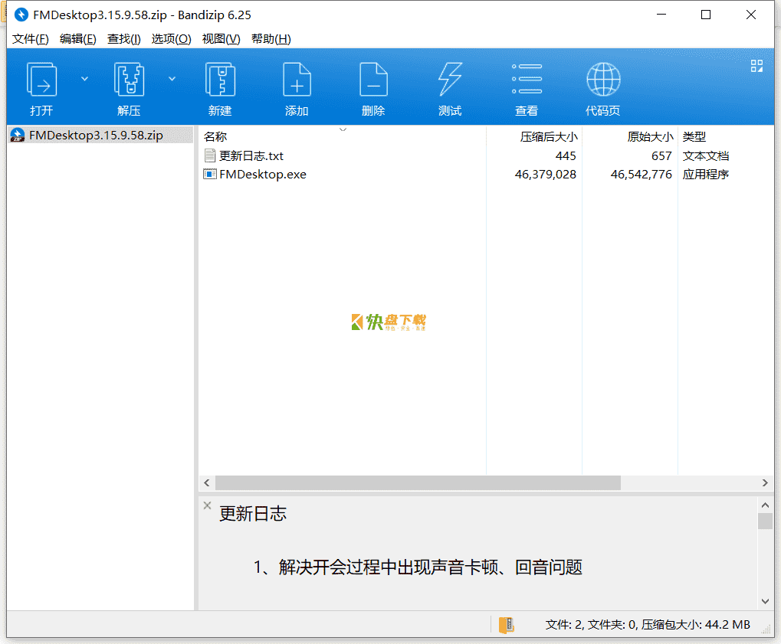781x644 pixels.
Task: Minimize the Bandizip window
Action: pos(661,15)
